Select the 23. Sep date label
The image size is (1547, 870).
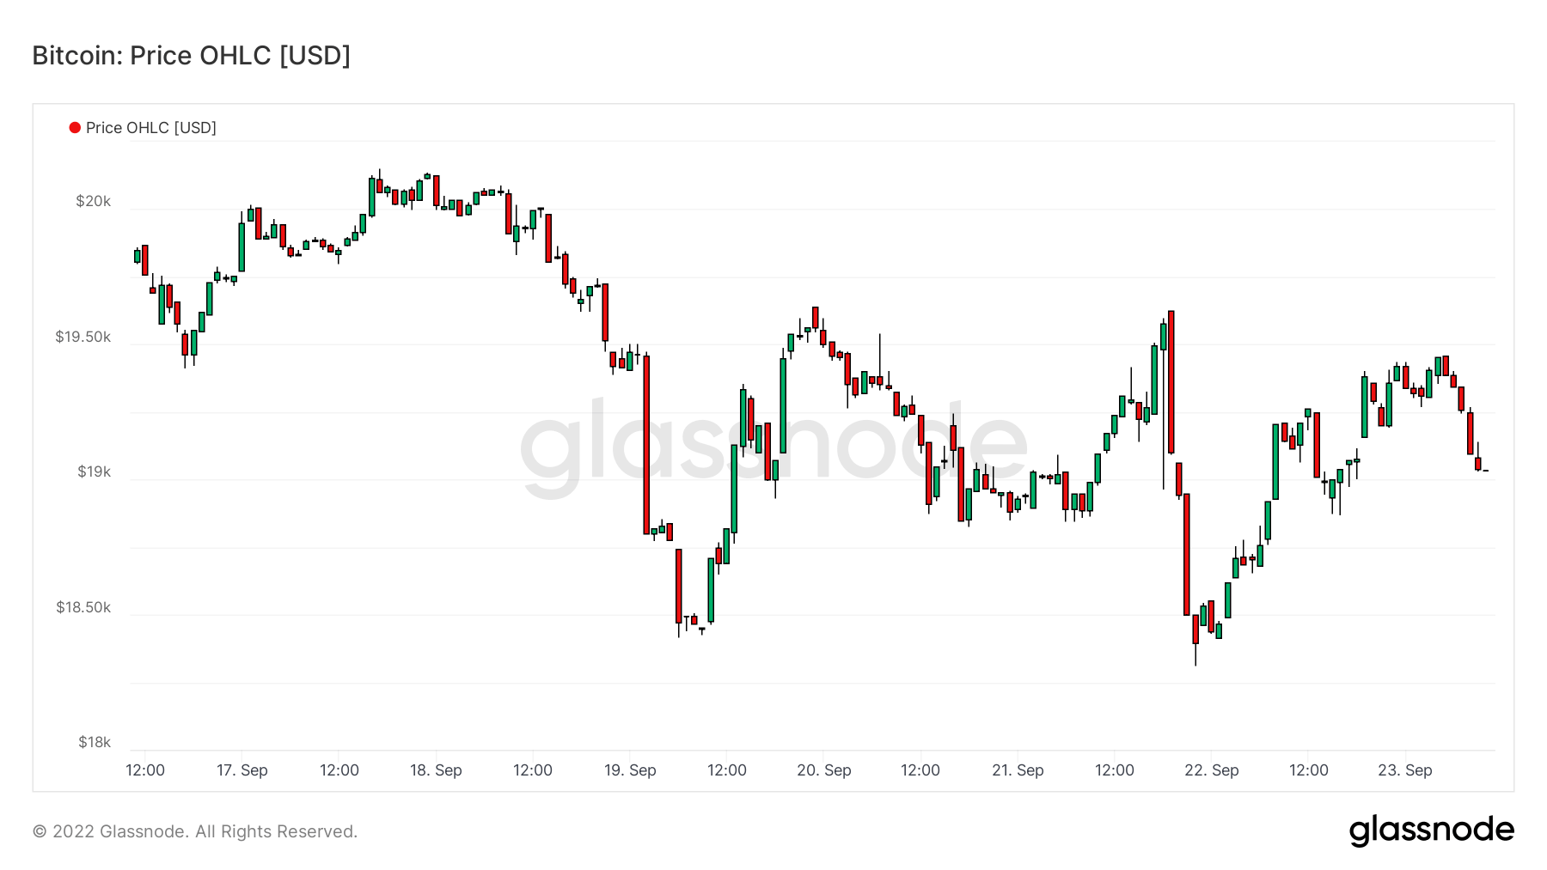click(1405, 770)
